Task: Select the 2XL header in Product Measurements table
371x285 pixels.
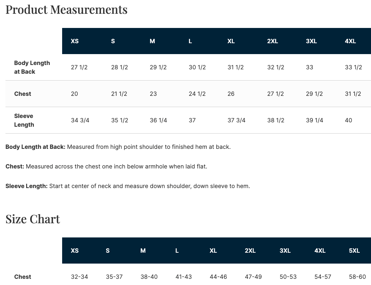Action: point(273,41)
